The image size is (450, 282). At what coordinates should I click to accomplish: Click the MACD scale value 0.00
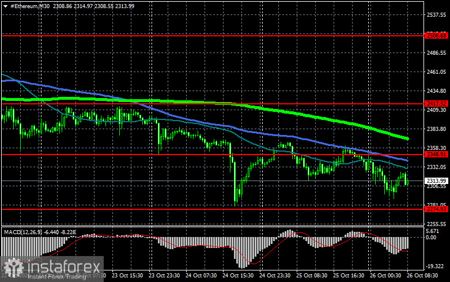[x=432, y=238]
